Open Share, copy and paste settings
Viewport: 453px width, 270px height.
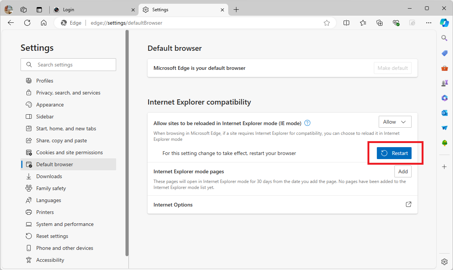tap(68, 140)
